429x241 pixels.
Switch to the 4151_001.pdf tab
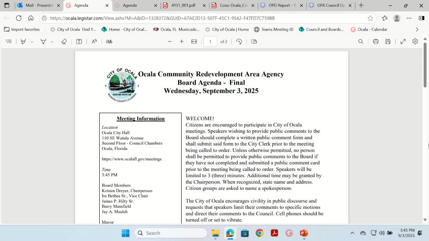click(x=184, y=5)
